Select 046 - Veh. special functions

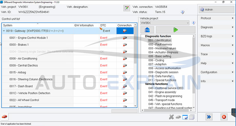[165, 104]
